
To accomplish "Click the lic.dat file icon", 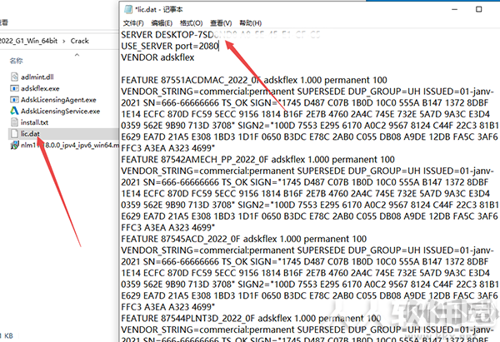I will (15, 133).
